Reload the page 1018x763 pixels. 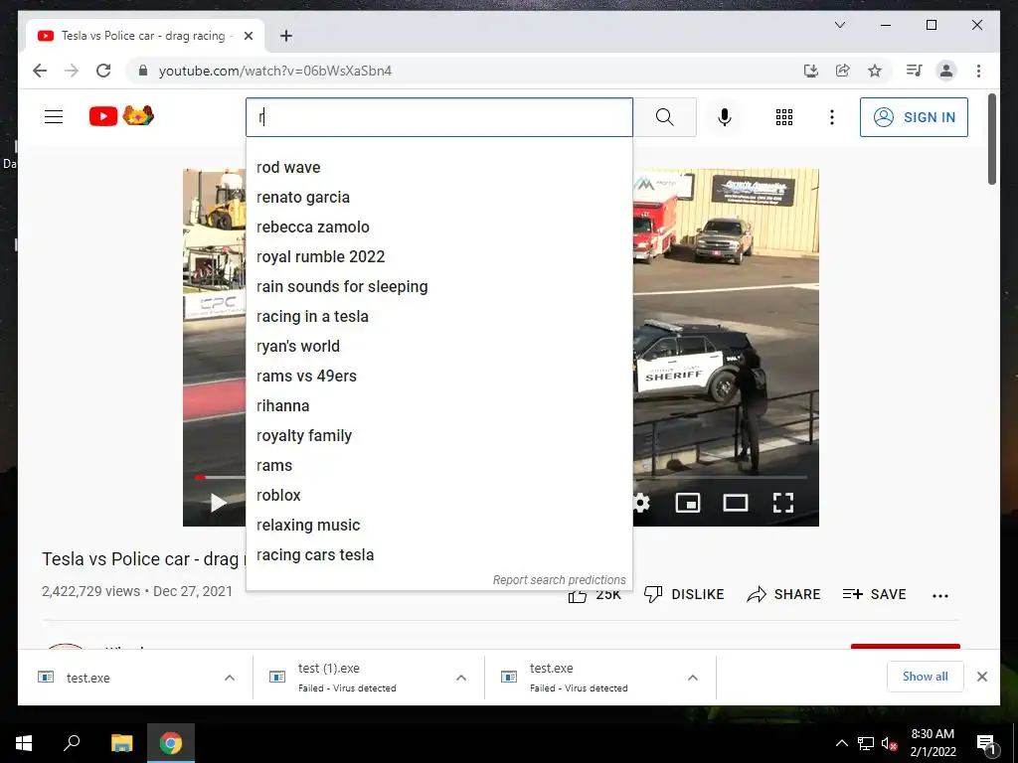[103, 71]
